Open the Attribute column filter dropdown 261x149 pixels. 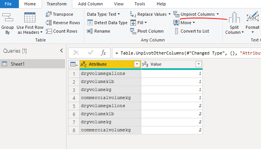point(137,64)
